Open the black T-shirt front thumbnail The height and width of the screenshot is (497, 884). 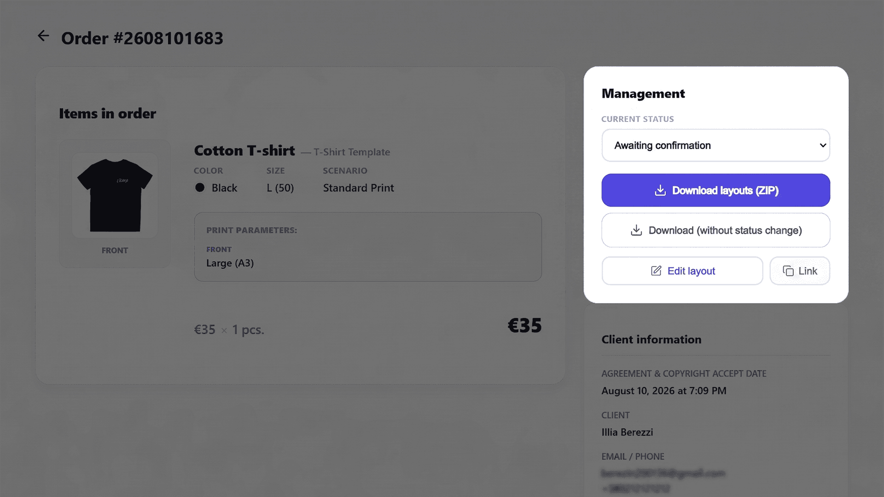coord(115,195)
